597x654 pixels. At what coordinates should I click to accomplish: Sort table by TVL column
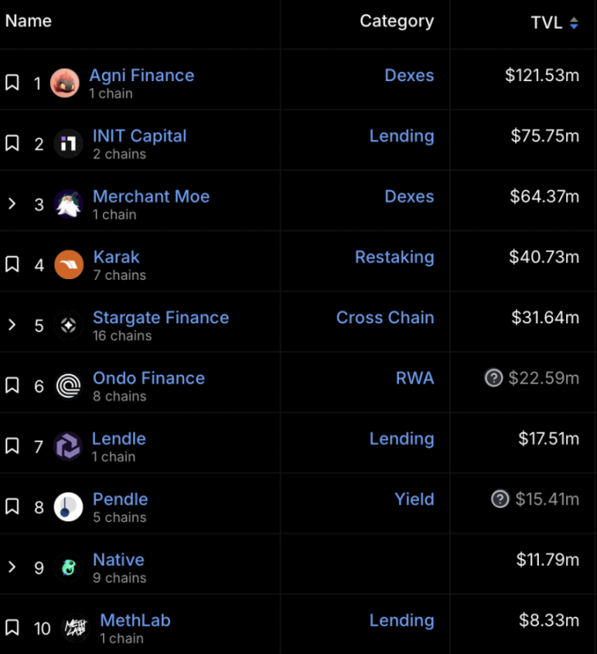coord(554,23)
